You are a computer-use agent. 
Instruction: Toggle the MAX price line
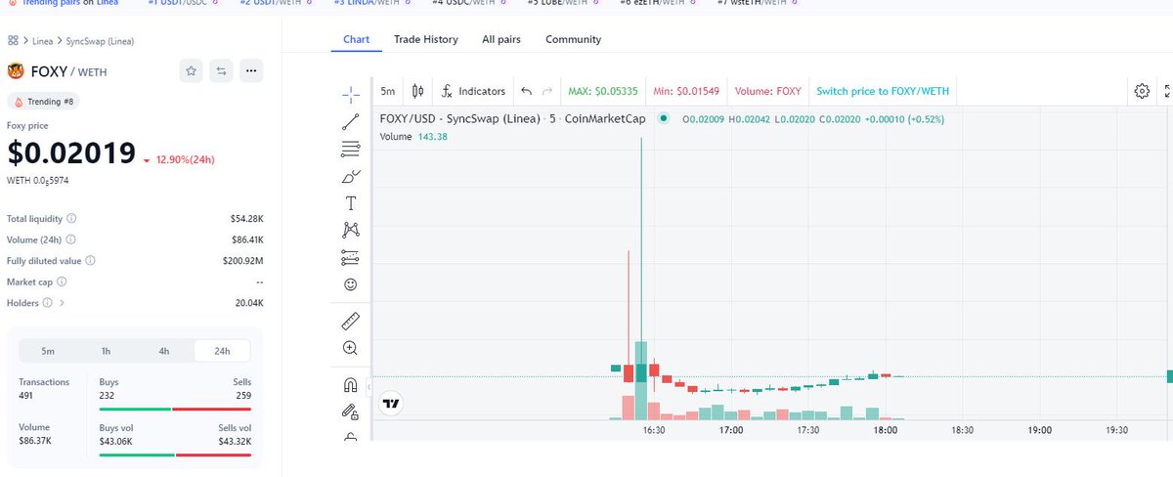[603, 91]
